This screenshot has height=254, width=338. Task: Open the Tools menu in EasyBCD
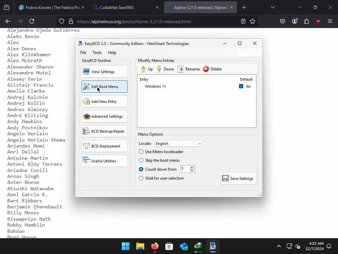(97, 53)
